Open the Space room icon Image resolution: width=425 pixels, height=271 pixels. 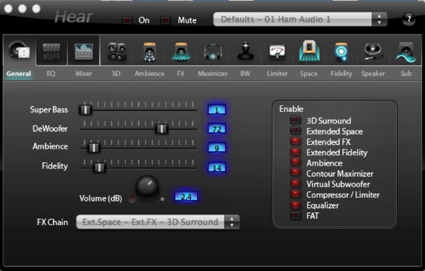click(x=309, y=52)
